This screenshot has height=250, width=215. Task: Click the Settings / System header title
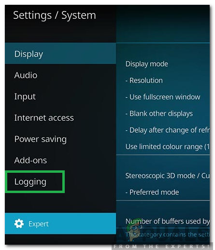point(55,15)
